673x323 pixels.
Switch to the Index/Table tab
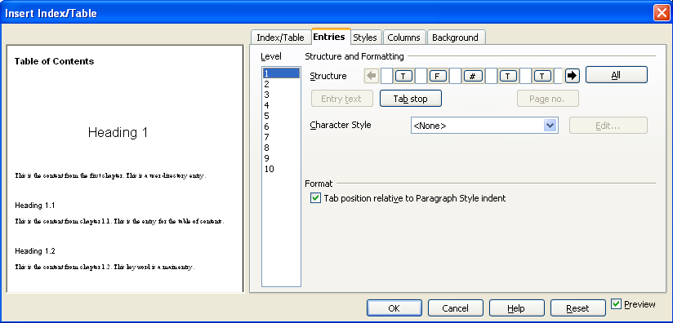[x=280, y=38]
